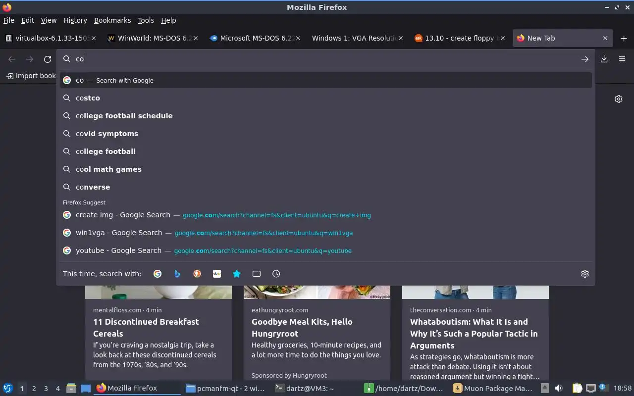Open the application launcher menu in the taskbar

click(x=8, y=389)
